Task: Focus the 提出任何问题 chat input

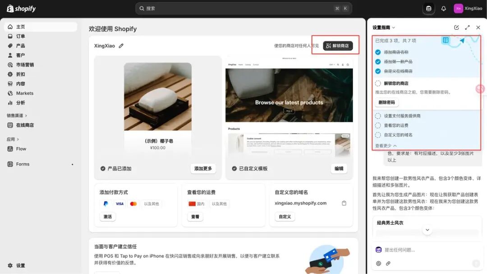Action: [427, 250]
